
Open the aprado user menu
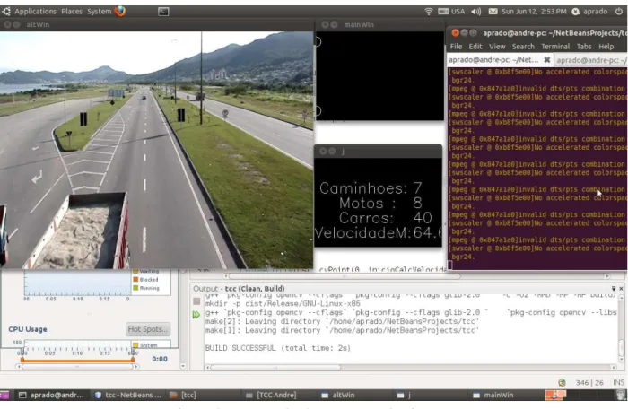[x=589, y=12]
